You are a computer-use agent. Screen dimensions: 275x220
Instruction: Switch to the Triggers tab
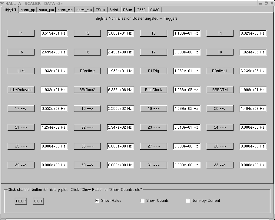[9, 9]
